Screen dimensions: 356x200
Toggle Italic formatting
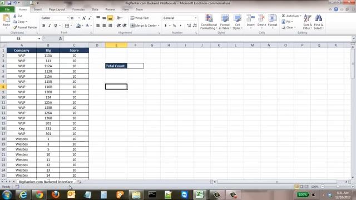(x=50, y=26)
